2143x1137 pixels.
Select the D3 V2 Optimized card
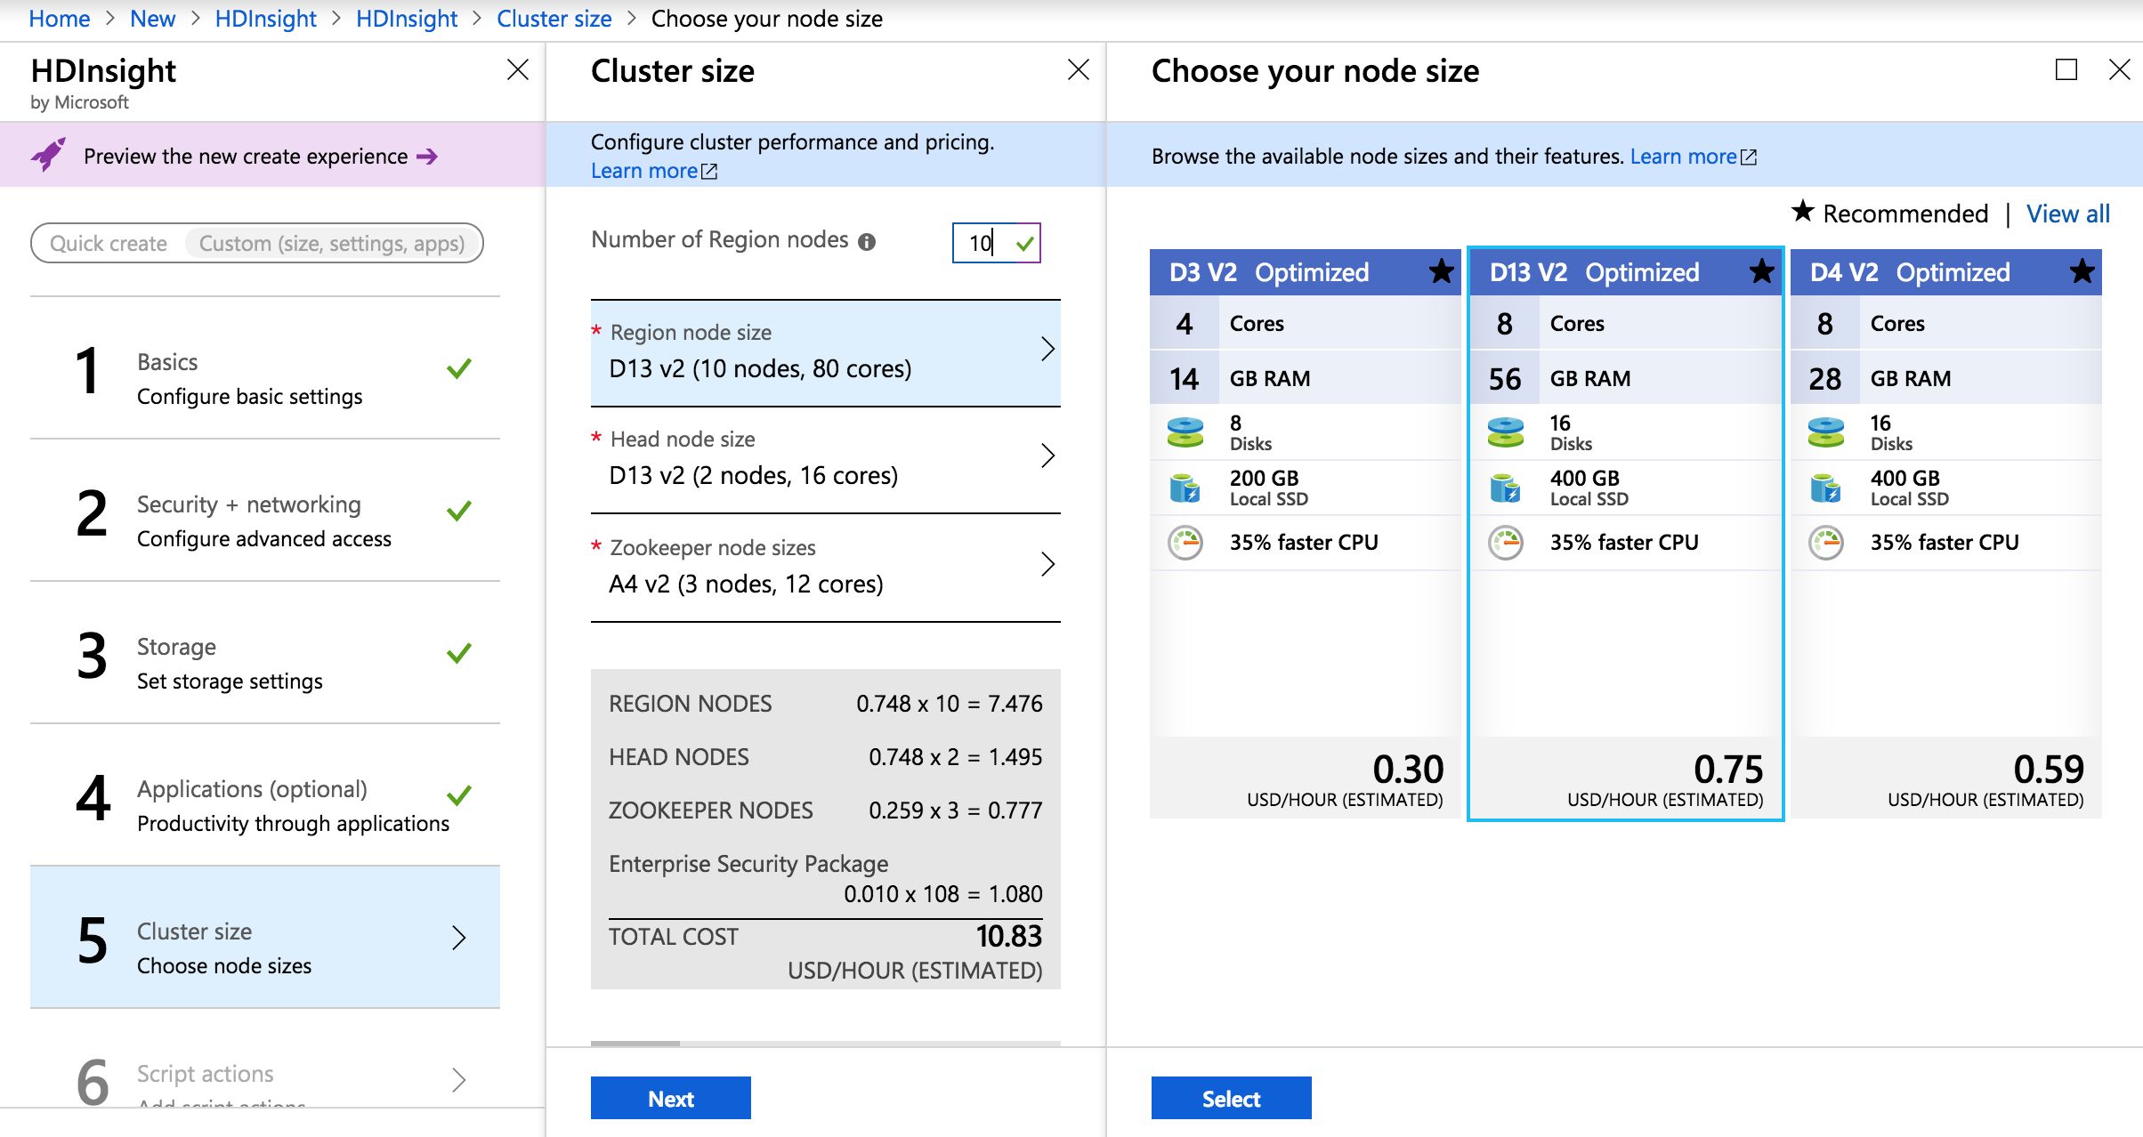click(1306, 534)
